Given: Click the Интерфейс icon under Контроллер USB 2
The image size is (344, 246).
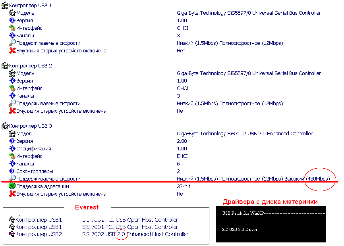Looking at the screenshot, I should tap(12, 88).
